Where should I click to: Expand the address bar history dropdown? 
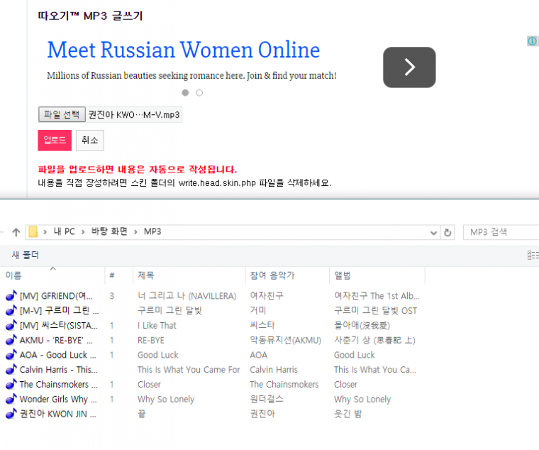point(434,232)
